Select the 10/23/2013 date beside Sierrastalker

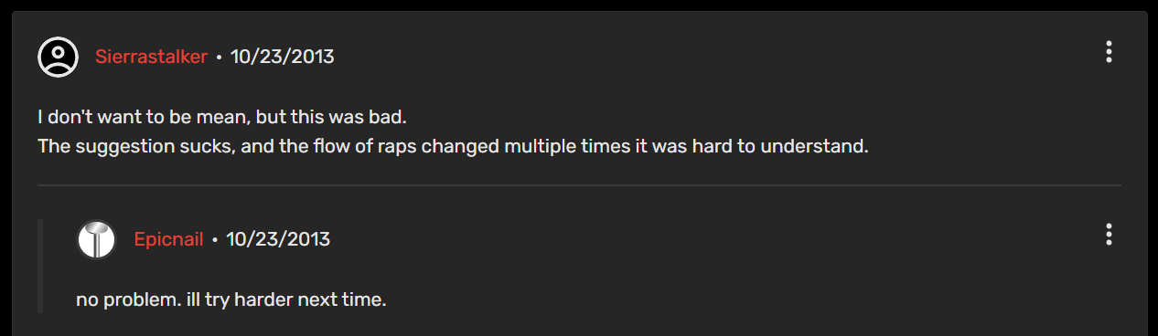[x=282, y=57]
